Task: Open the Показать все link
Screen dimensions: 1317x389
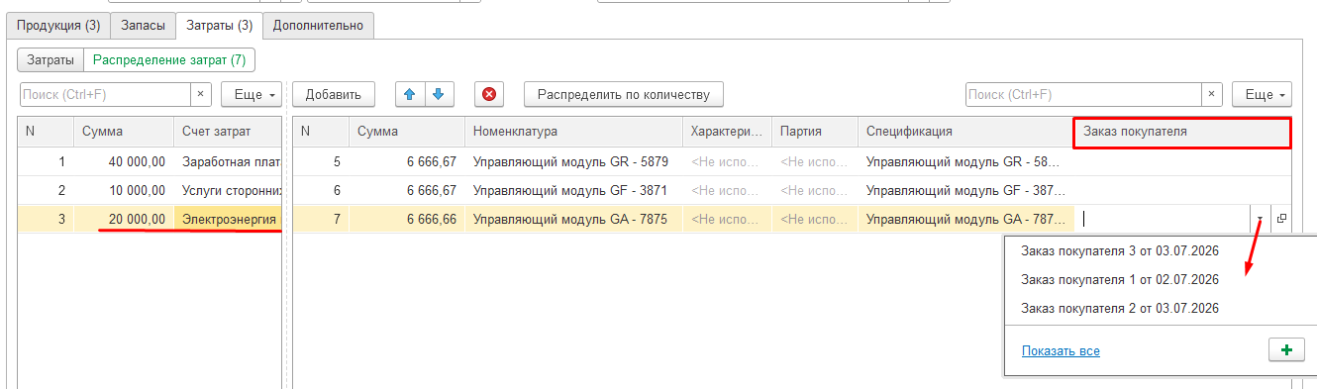Action: pos(1061,350)
